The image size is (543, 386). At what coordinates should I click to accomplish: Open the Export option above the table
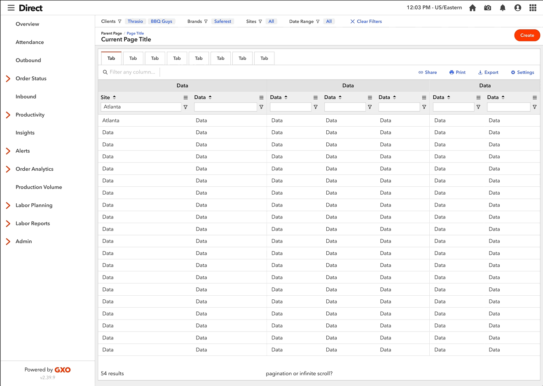click(488, 72)
